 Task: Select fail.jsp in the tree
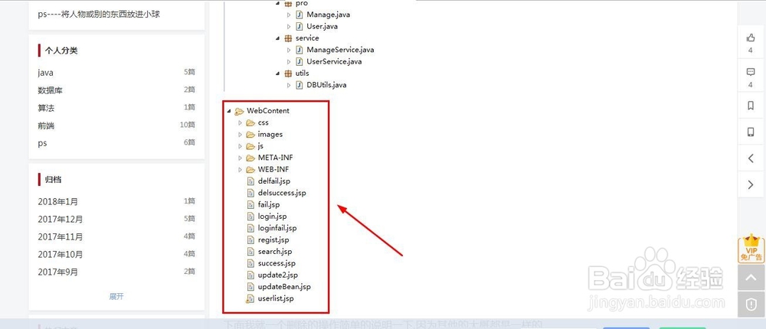269,204
